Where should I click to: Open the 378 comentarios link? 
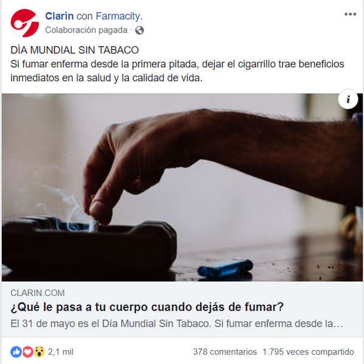click(225, 352)
